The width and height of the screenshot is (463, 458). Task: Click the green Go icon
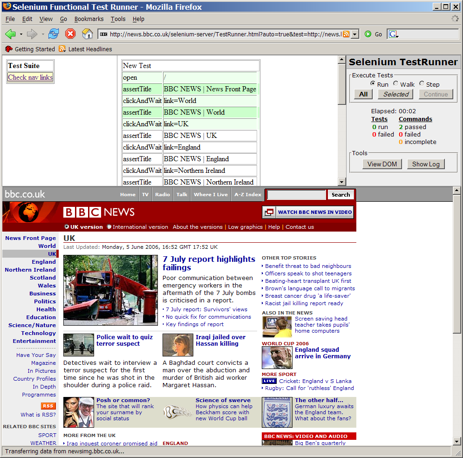tap(368, 34)
